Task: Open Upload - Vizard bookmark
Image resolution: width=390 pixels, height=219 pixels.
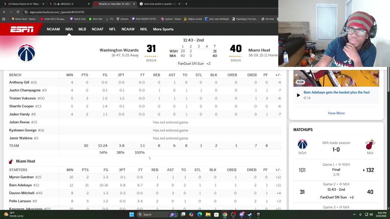Action: 171,19
